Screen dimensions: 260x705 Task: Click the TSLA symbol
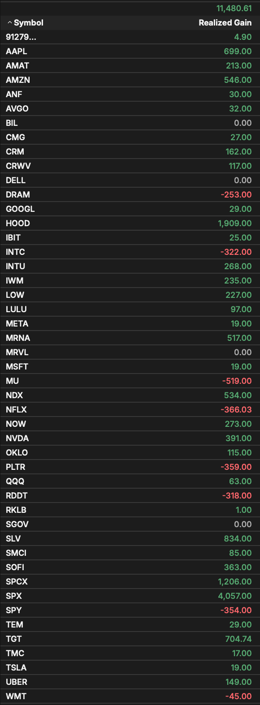[x=16, y=668]
